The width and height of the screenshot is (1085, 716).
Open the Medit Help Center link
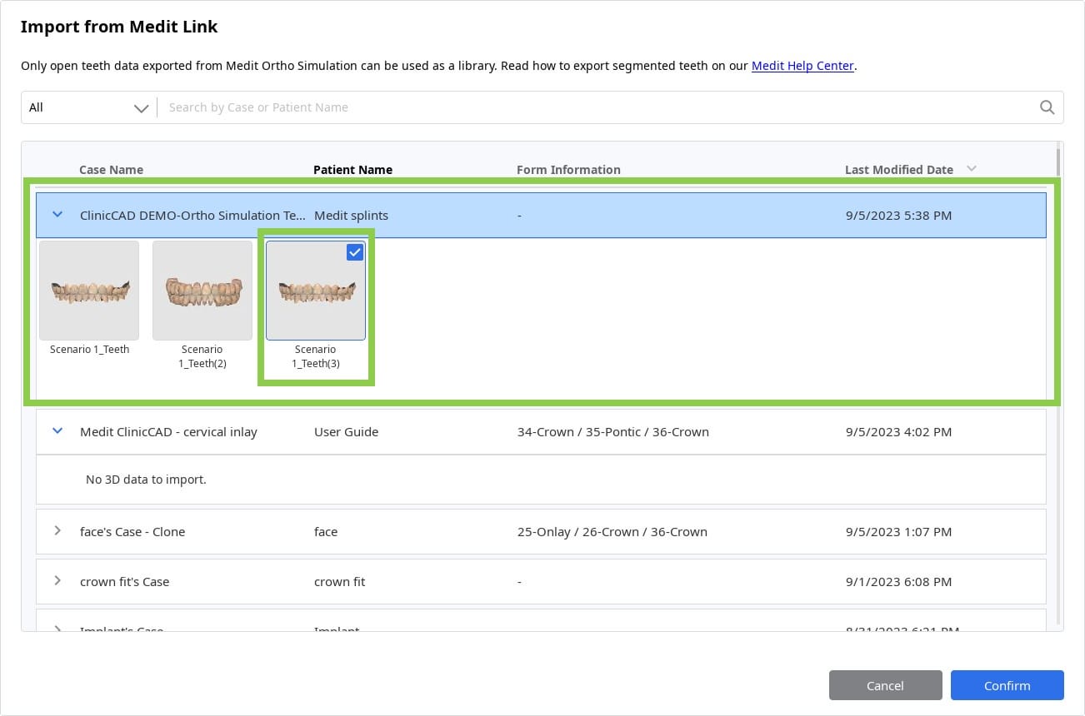click(x=802, y=66)
